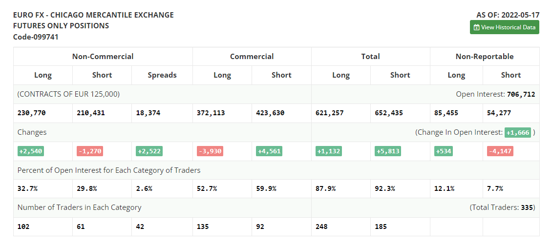Select the +2,522 change badge
This screenshot has height=248, width=552.
point(149,151)
